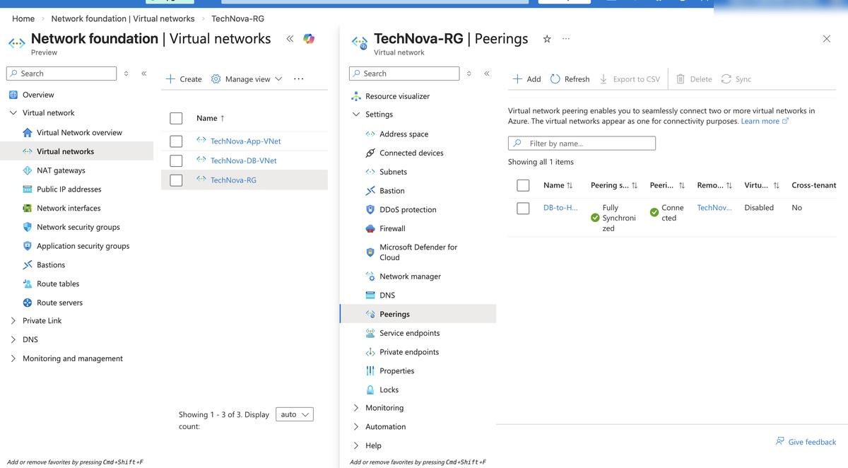This screenshot has height=468, width=848.
Task: Open Virtual Network overview menu item
Action: [x=79, y=132]
